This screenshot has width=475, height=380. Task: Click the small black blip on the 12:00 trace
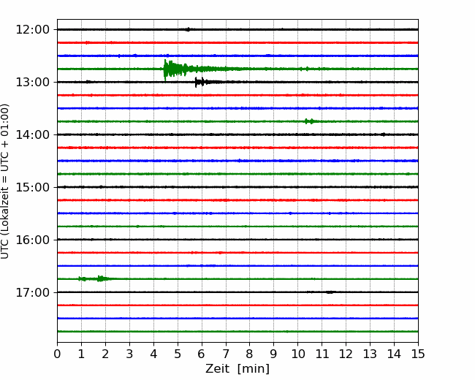point(189,29)
